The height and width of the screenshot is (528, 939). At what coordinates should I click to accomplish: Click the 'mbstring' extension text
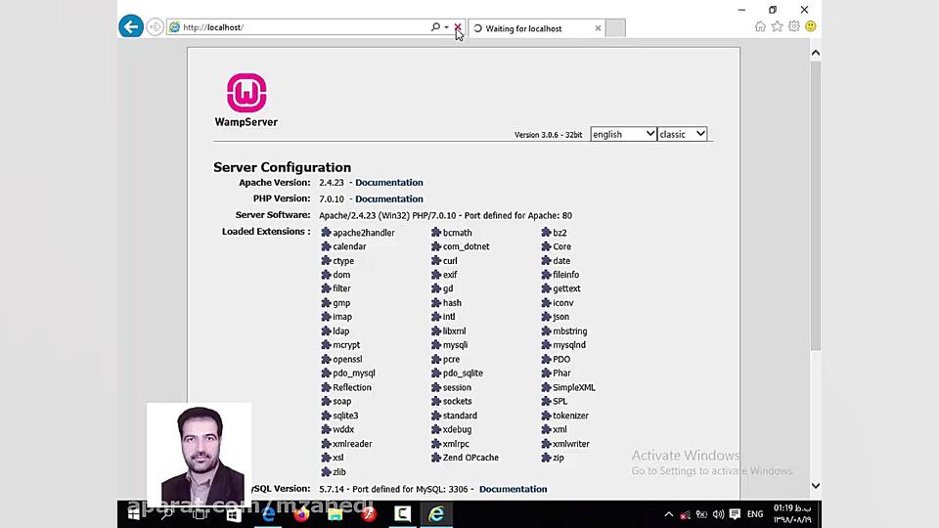(x=569, y=331)
